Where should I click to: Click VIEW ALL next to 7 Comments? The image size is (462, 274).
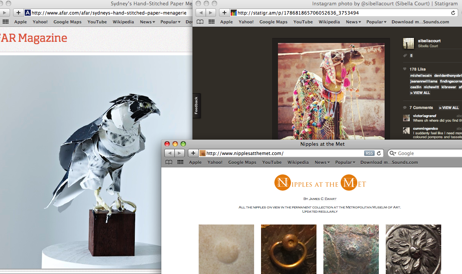(x=449, y=108)
